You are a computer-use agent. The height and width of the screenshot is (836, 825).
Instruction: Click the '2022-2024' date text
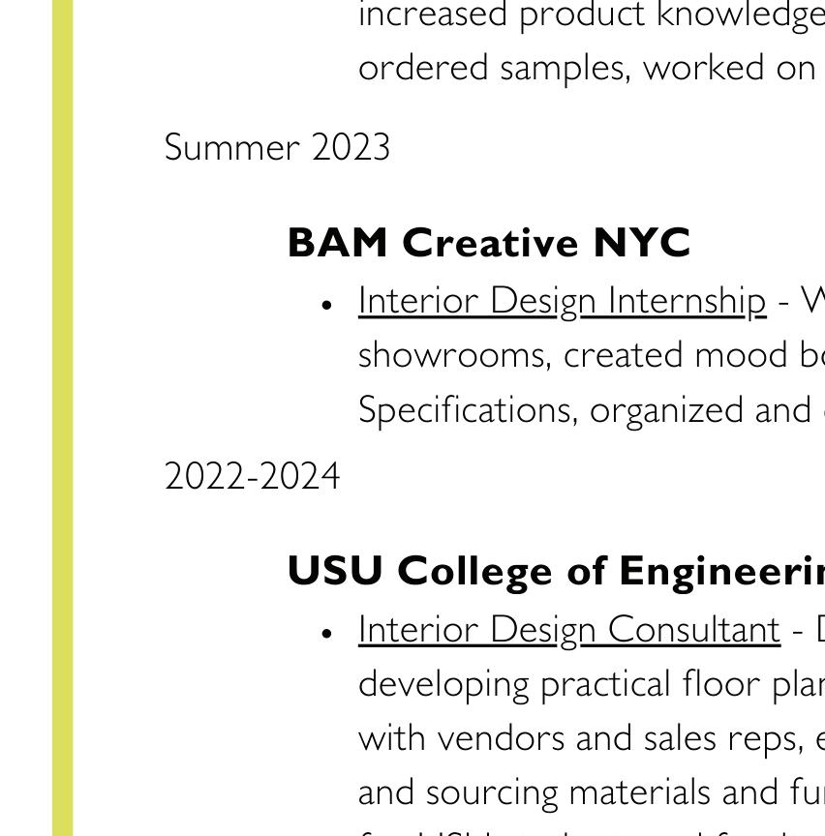click(x=252, y=476)
